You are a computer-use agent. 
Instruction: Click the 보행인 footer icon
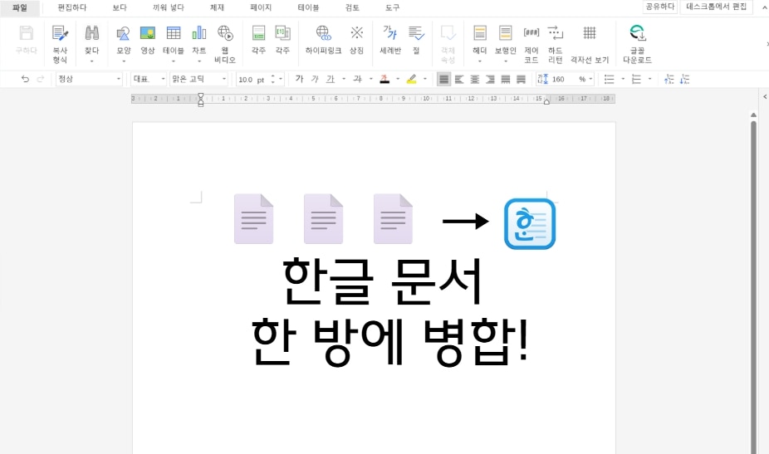(505, 33)
